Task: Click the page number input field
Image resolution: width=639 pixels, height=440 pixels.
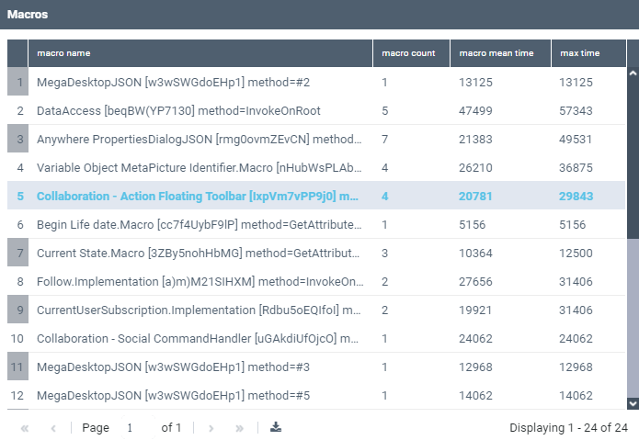Action: (136, 428)
